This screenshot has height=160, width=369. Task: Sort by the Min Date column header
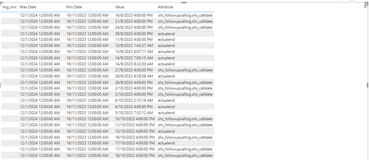point(74,7)
